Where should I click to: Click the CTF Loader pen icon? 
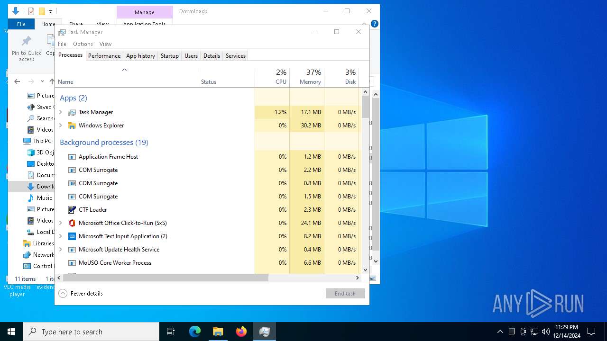coord(72,210)
